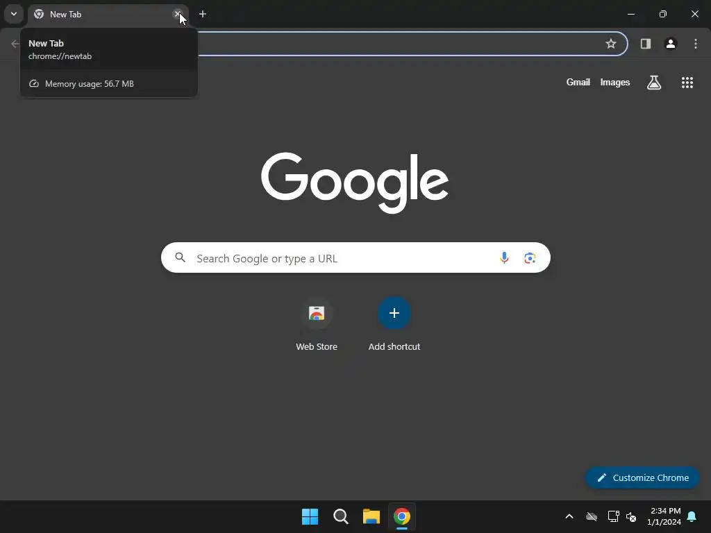711x533 pixels.
Task: Open Chrome three-dot menu
Action: click(696, 44)
